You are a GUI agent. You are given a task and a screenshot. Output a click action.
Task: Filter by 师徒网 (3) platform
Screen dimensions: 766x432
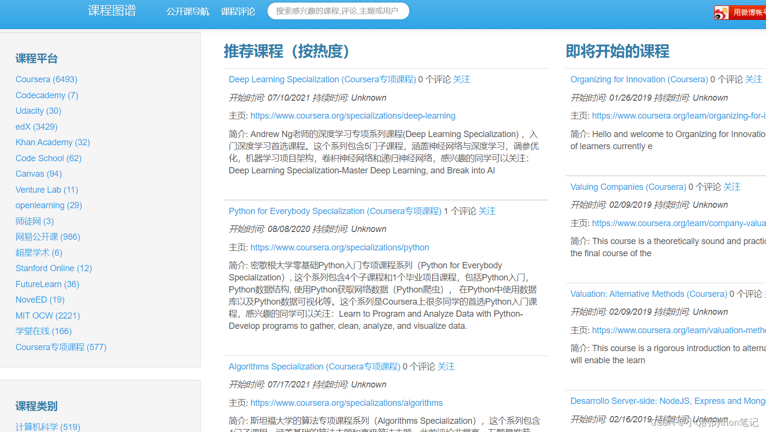coord(35,221)
